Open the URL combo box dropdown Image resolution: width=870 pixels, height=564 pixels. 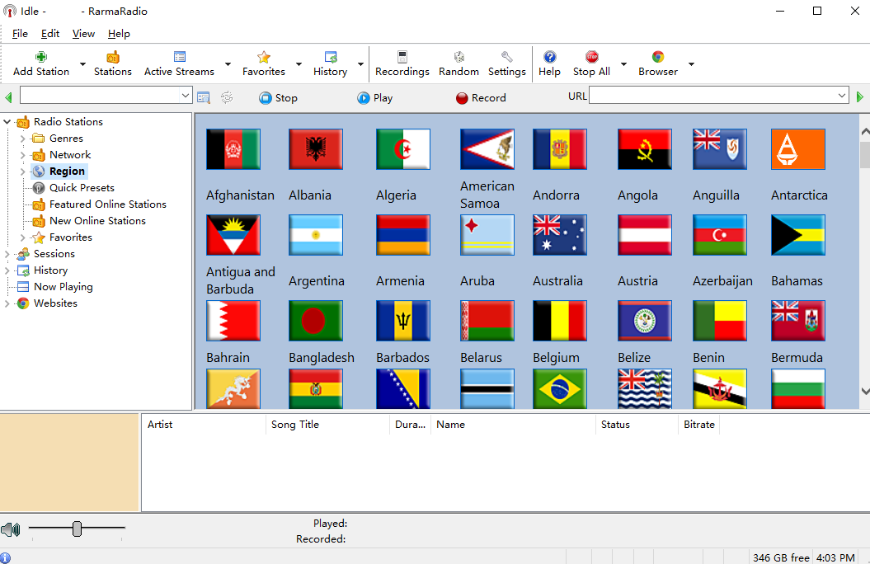(x=842, y=96)
